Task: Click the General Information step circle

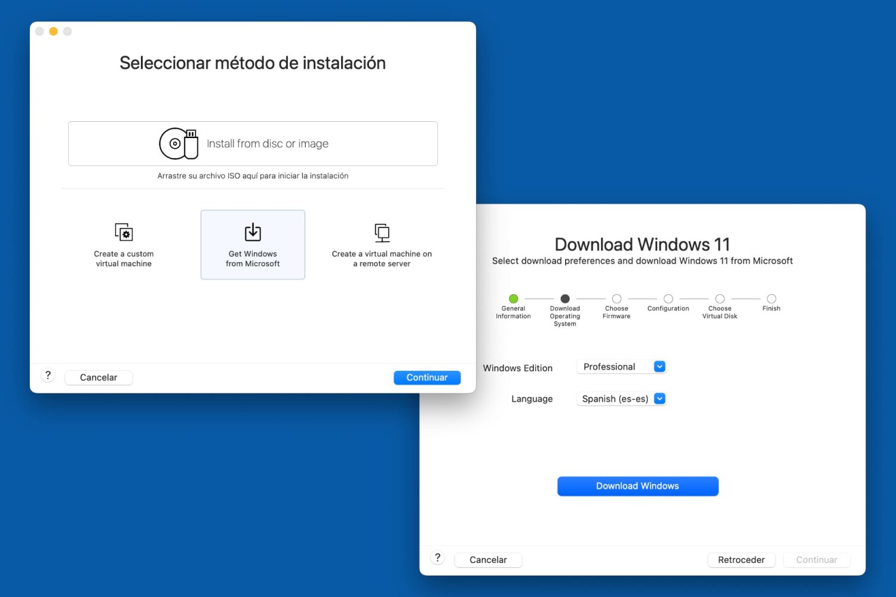Action: click(514, 298)
